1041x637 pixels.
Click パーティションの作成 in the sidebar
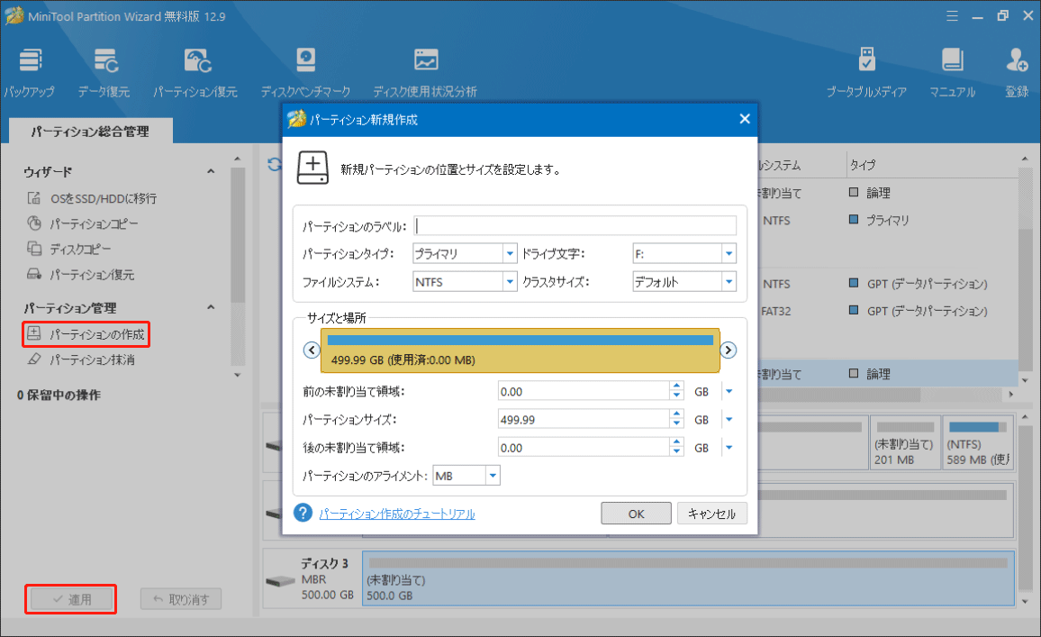(x=86, y=334)
